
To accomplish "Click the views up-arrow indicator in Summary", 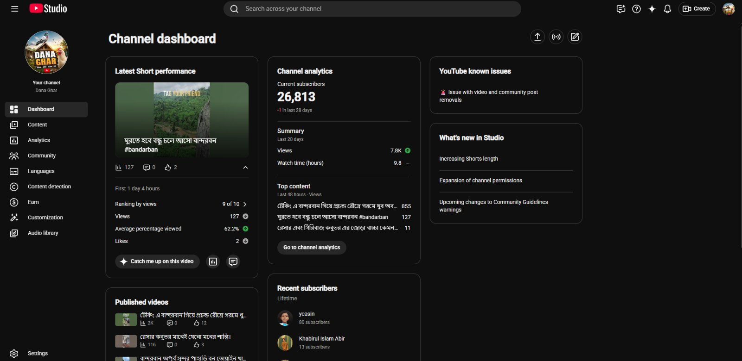I will click(x=408, y=151).
